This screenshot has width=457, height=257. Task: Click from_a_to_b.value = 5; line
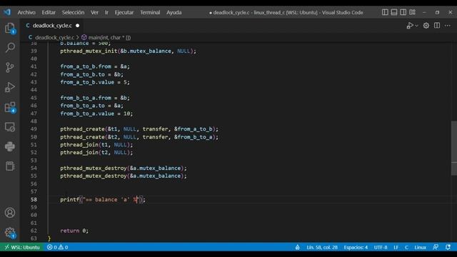click(95, 82)
